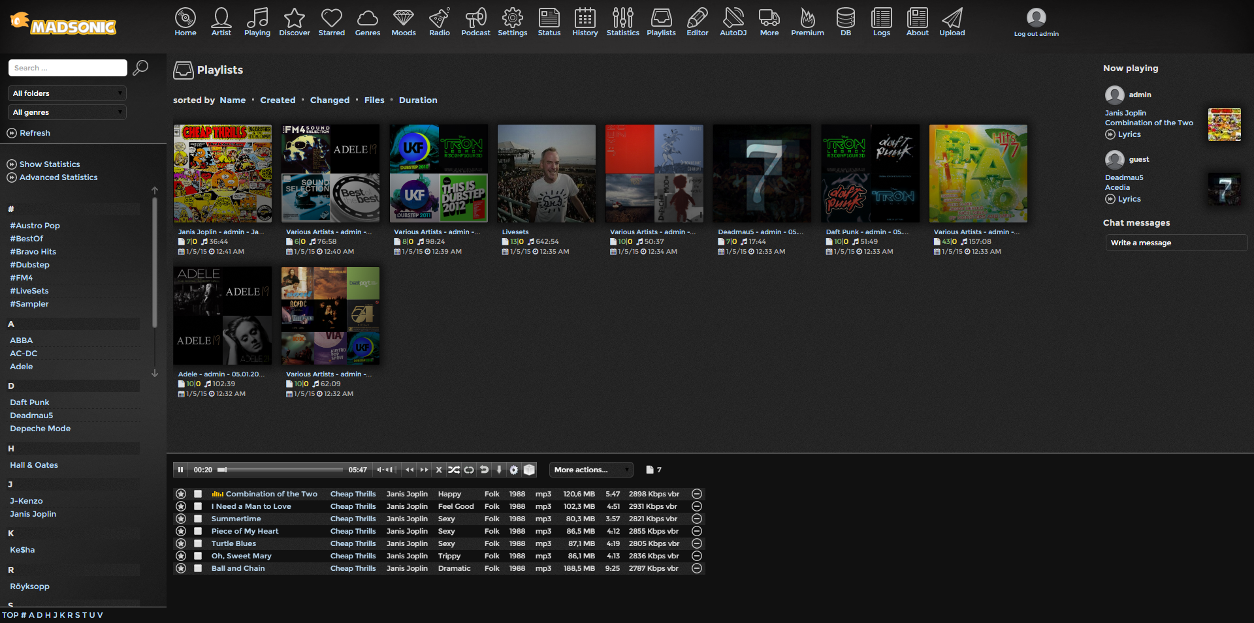Go to the Statistics menu item
This screenshot has width=1254, height=623.
point(622,22)
